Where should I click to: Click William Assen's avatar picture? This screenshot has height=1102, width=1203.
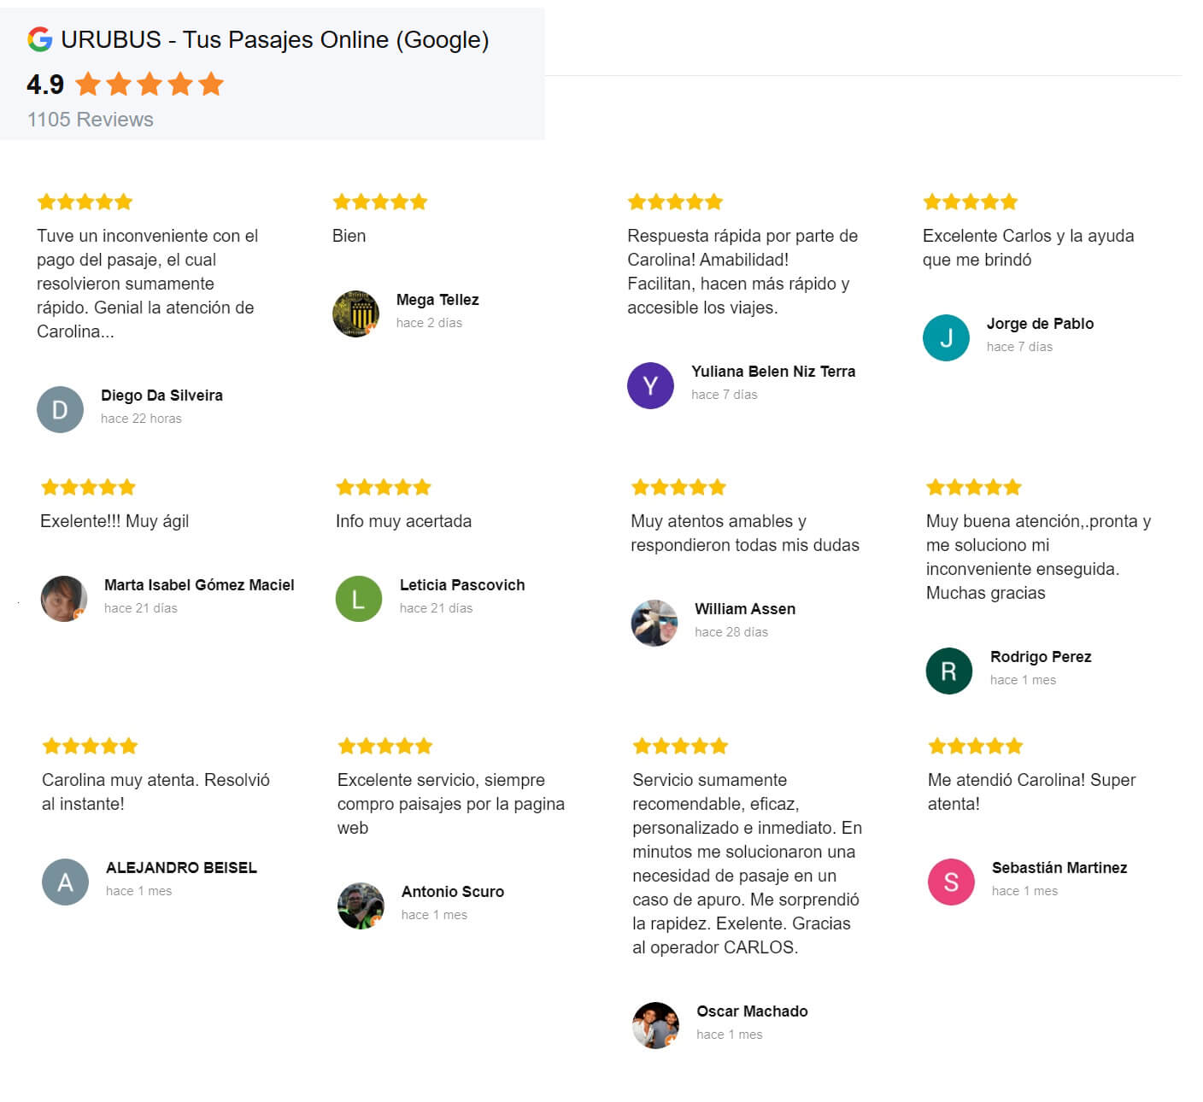click(654, 623)
